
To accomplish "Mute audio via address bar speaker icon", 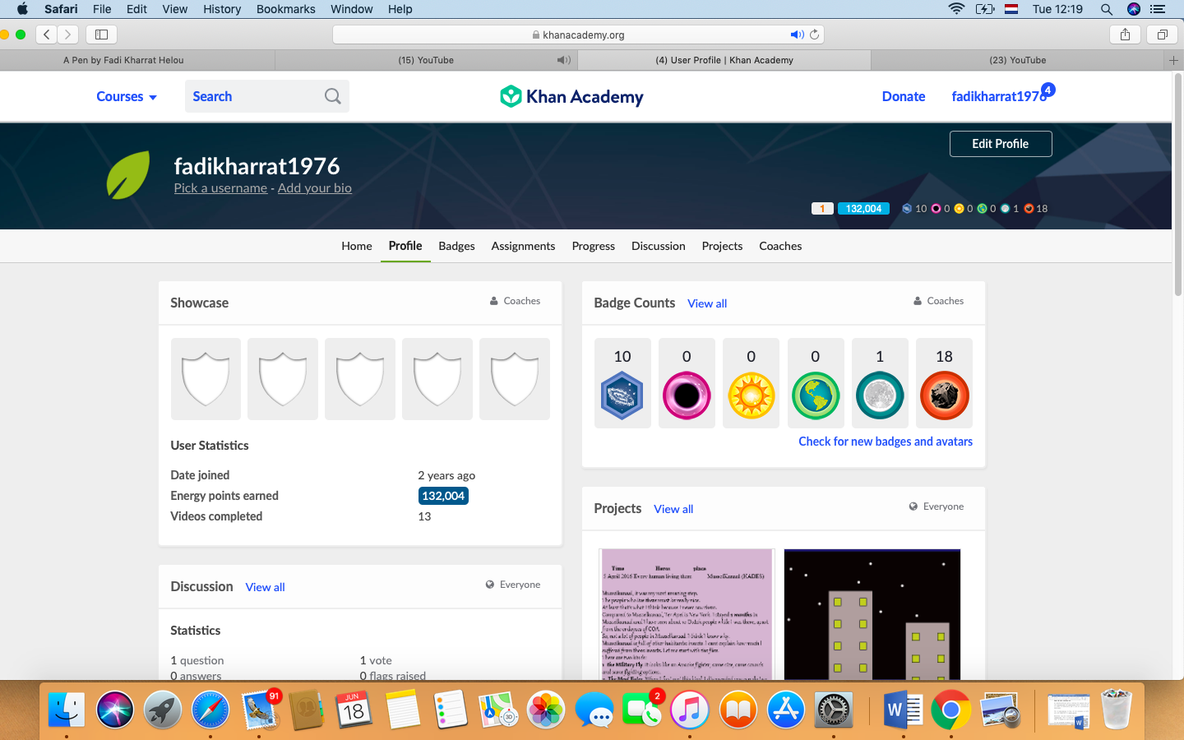I will 797,35.
